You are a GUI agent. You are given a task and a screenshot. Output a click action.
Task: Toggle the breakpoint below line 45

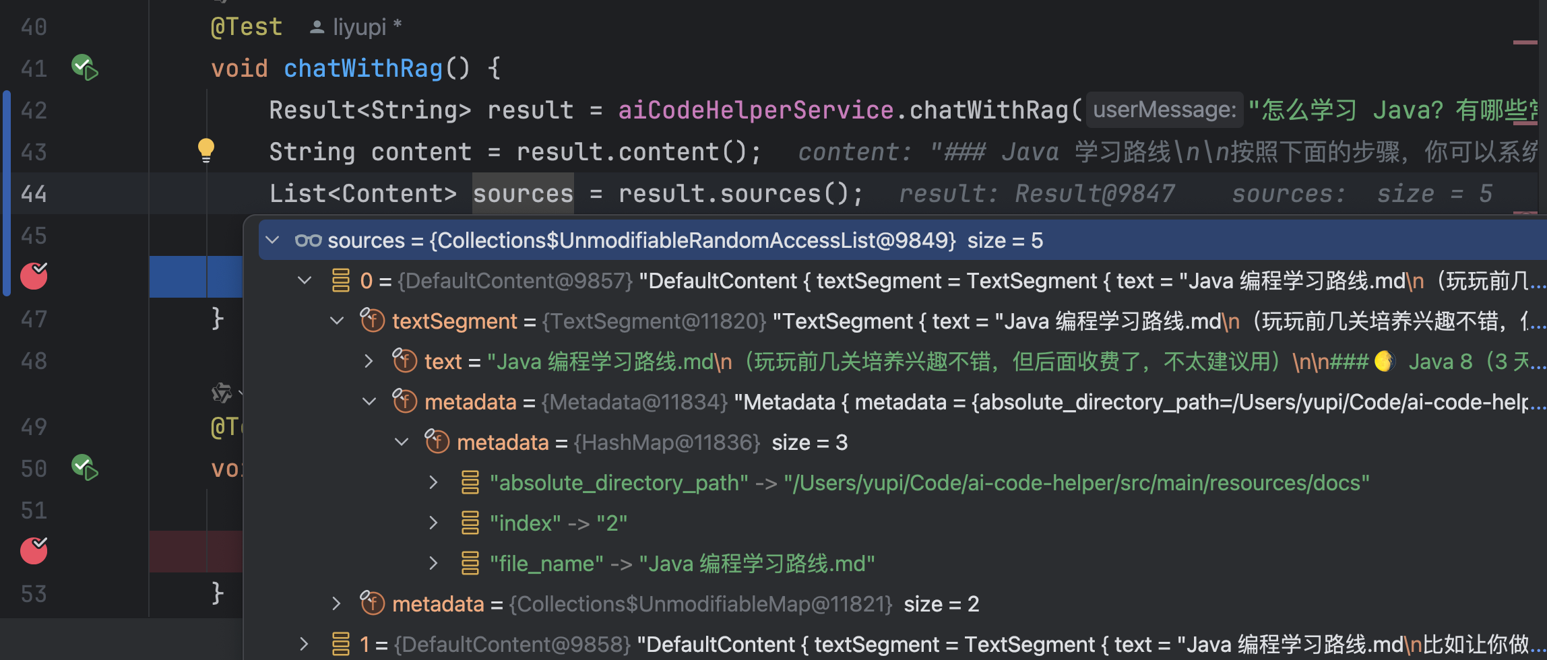pyautogui.click(x=34, y=276)
